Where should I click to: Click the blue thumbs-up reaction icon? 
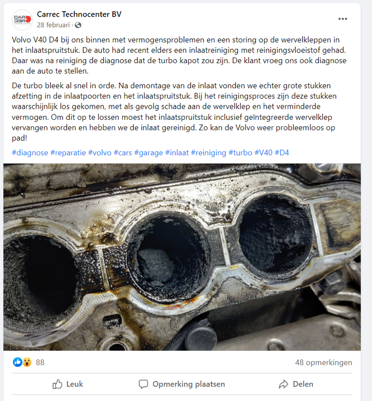pos(18,362)
